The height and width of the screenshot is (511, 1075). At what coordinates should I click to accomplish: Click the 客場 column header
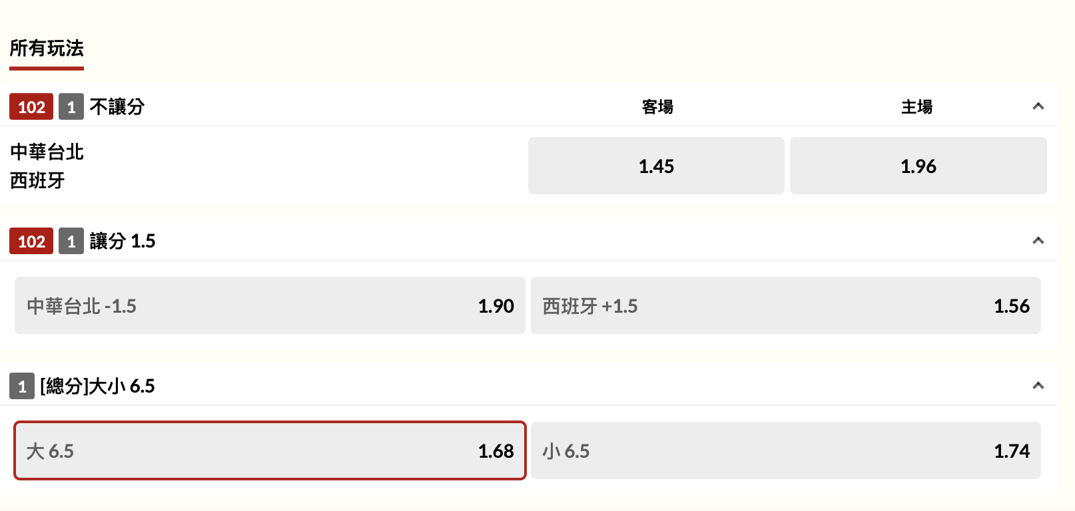656,106
